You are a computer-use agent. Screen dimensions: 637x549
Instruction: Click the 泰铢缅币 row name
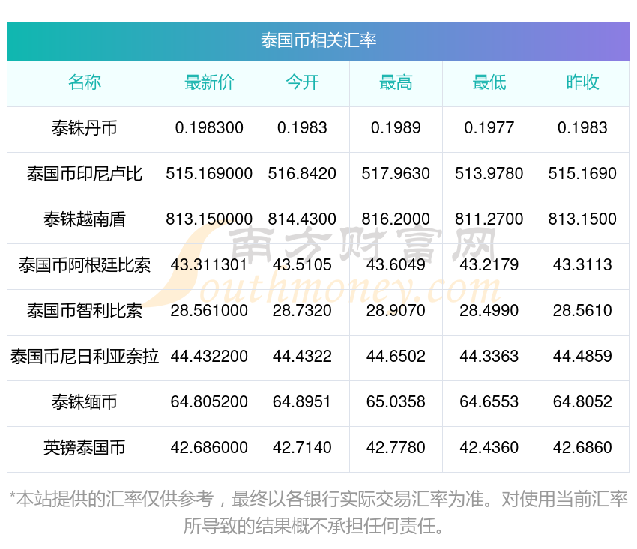[x=85, y=402]
